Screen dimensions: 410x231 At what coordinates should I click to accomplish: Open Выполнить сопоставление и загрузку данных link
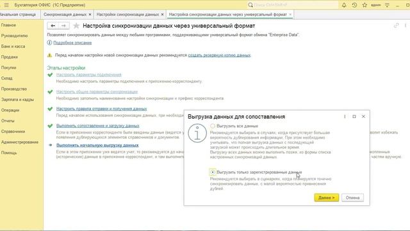tap(98, 126)
